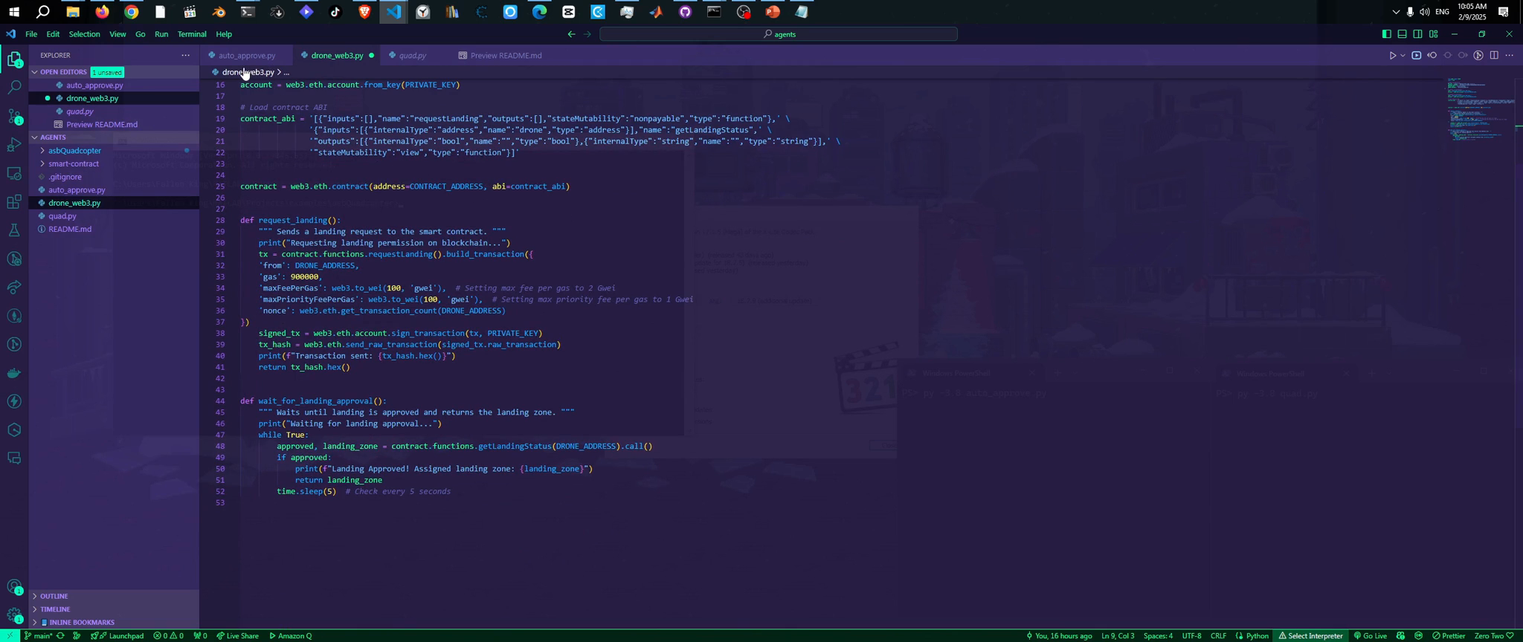This screenshot has width=1523, height=642.
Task: Open the hexagon icon in activity bar
Action: click(x=14, y=430)
